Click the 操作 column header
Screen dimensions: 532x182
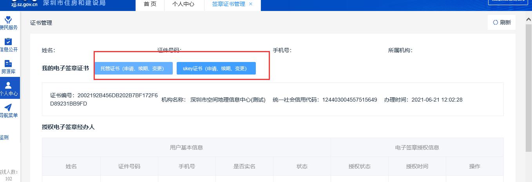(475, 166)
